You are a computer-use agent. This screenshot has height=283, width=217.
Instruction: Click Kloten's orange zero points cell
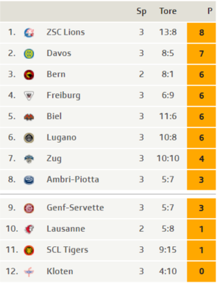click(x=201, y=271)
